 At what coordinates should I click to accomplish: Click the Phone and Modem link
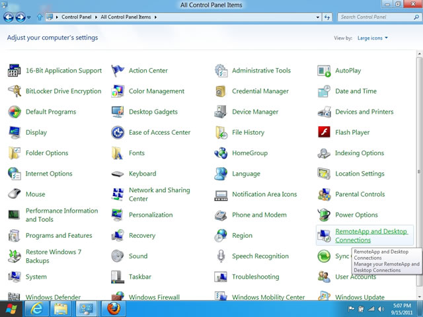click(x=259, y=215)
